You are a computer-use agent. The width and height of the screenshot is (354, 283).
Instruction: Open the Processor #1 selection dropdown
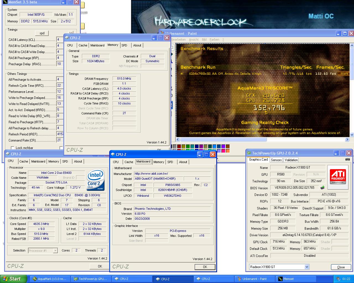[55, 251]
